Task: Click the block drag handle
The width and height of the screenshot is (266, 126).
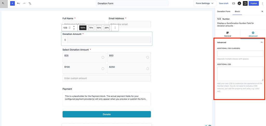Action: (x=70, y=28)
